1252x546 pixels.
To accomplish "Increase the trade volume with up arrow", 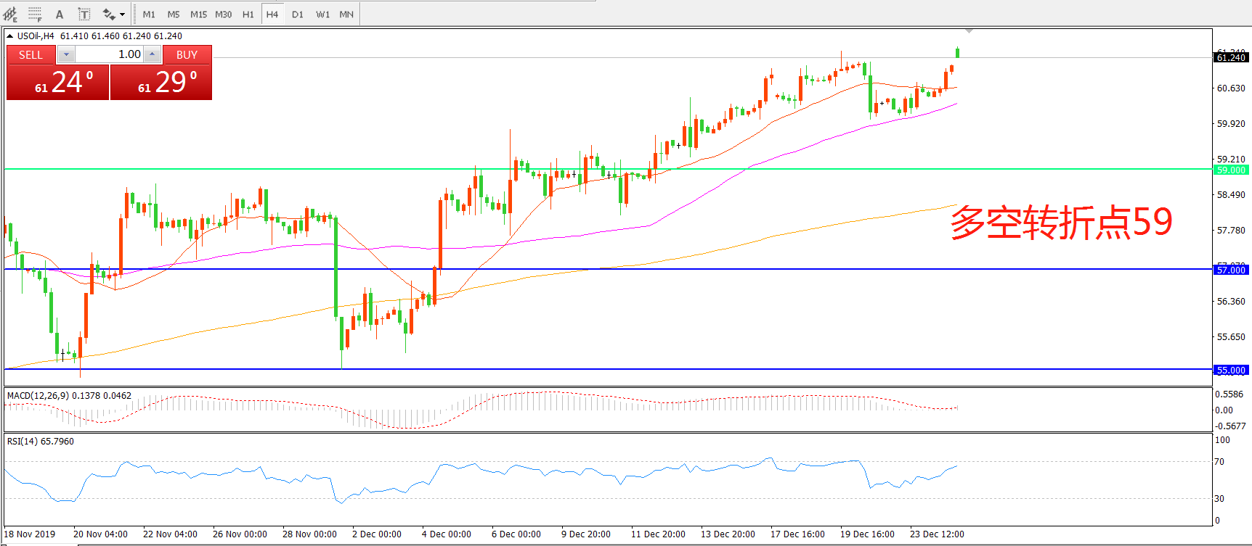I will coord(152,54).
